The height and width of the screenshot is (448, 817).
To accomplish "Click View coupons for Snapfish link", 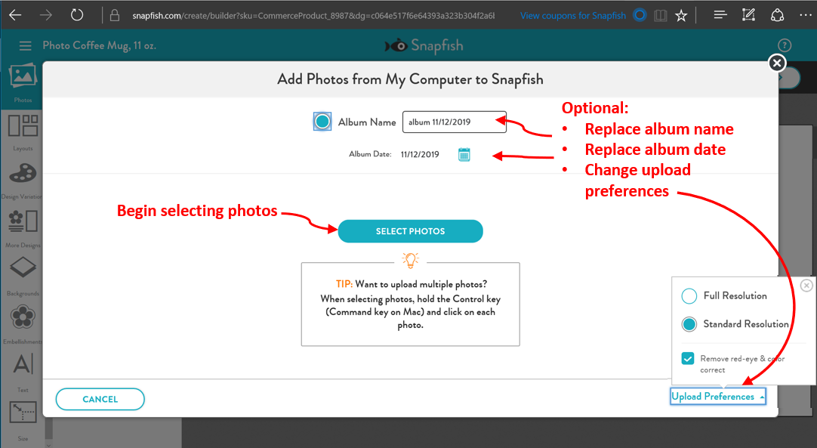I will pos(573,15).
